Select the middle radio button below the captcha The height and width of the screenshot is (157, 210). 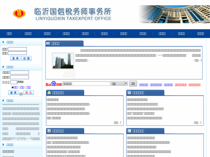point(19,87)
